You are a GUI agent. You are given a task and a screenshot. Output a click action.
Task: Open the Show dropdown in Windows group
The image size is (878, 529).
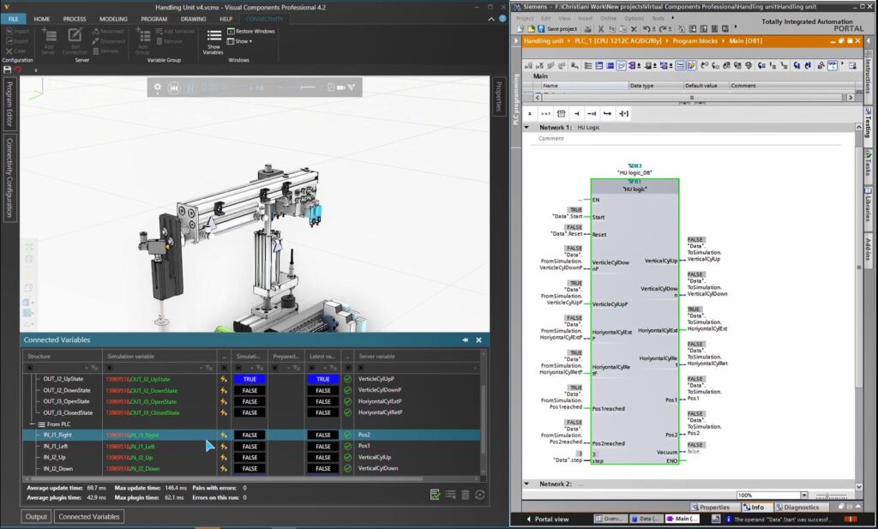[x=243, y=41]
